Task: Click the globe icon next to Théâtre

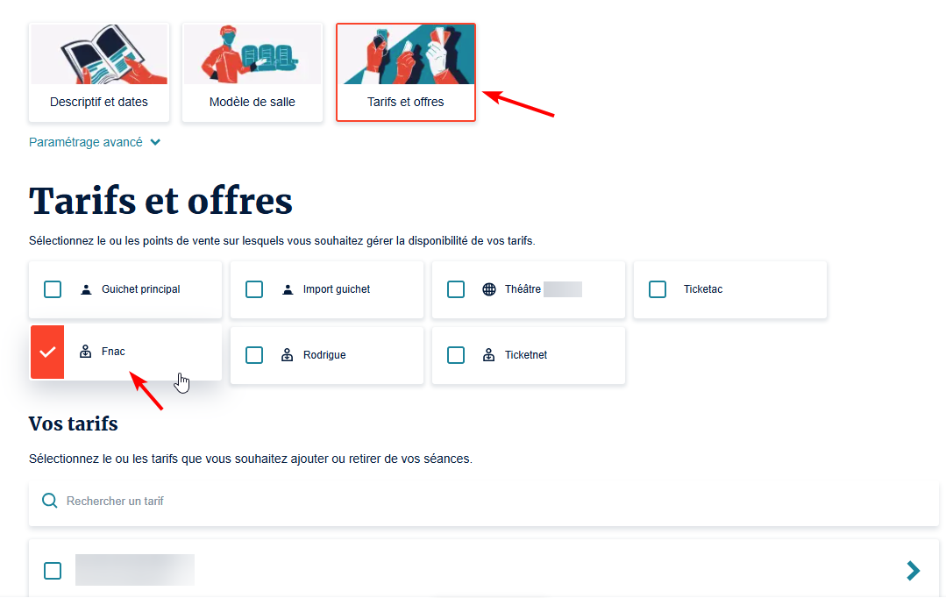Action: [489, 289]
